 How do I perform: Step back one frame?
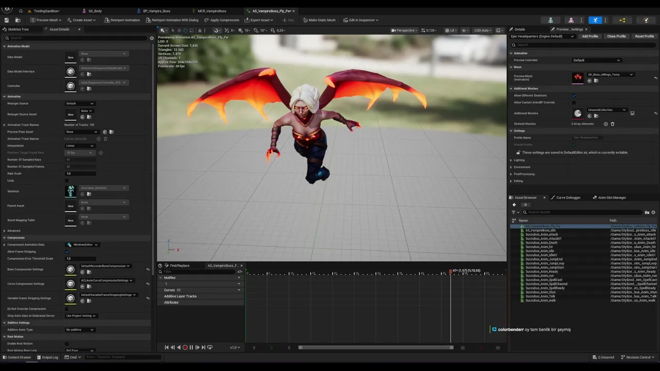pos(173,347)
